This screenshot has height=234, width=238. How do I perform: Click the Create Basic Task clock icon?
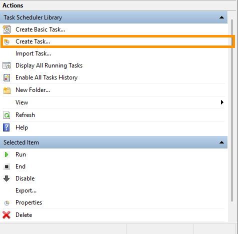(x=6, y=29)
